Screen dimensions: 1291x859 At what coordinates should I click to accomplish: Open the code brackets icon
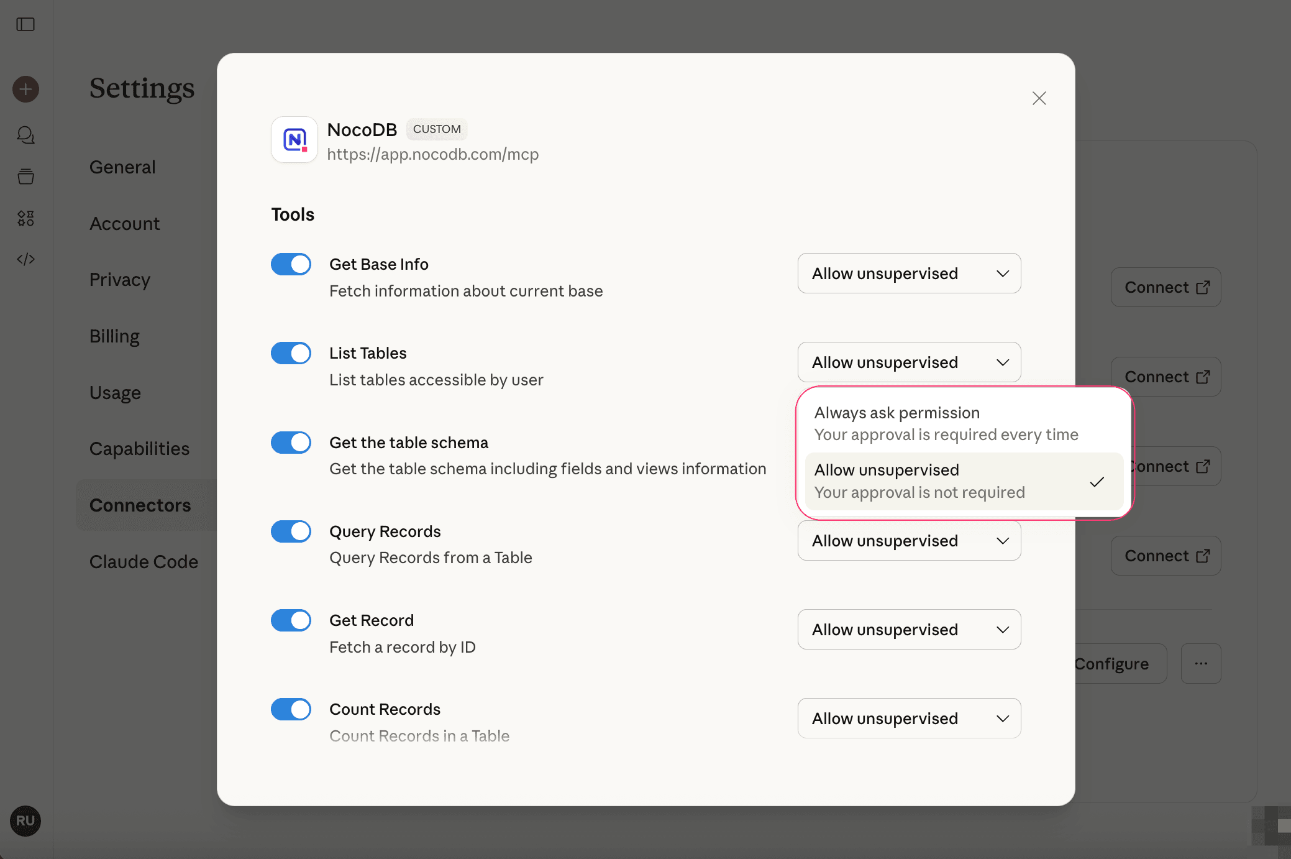pyautogui.click(x=25, y=259)
